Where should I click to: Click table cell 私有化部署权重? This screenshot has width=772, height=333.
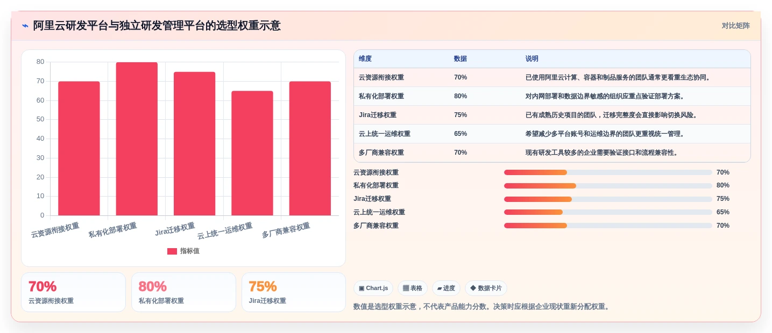(381, 96)
